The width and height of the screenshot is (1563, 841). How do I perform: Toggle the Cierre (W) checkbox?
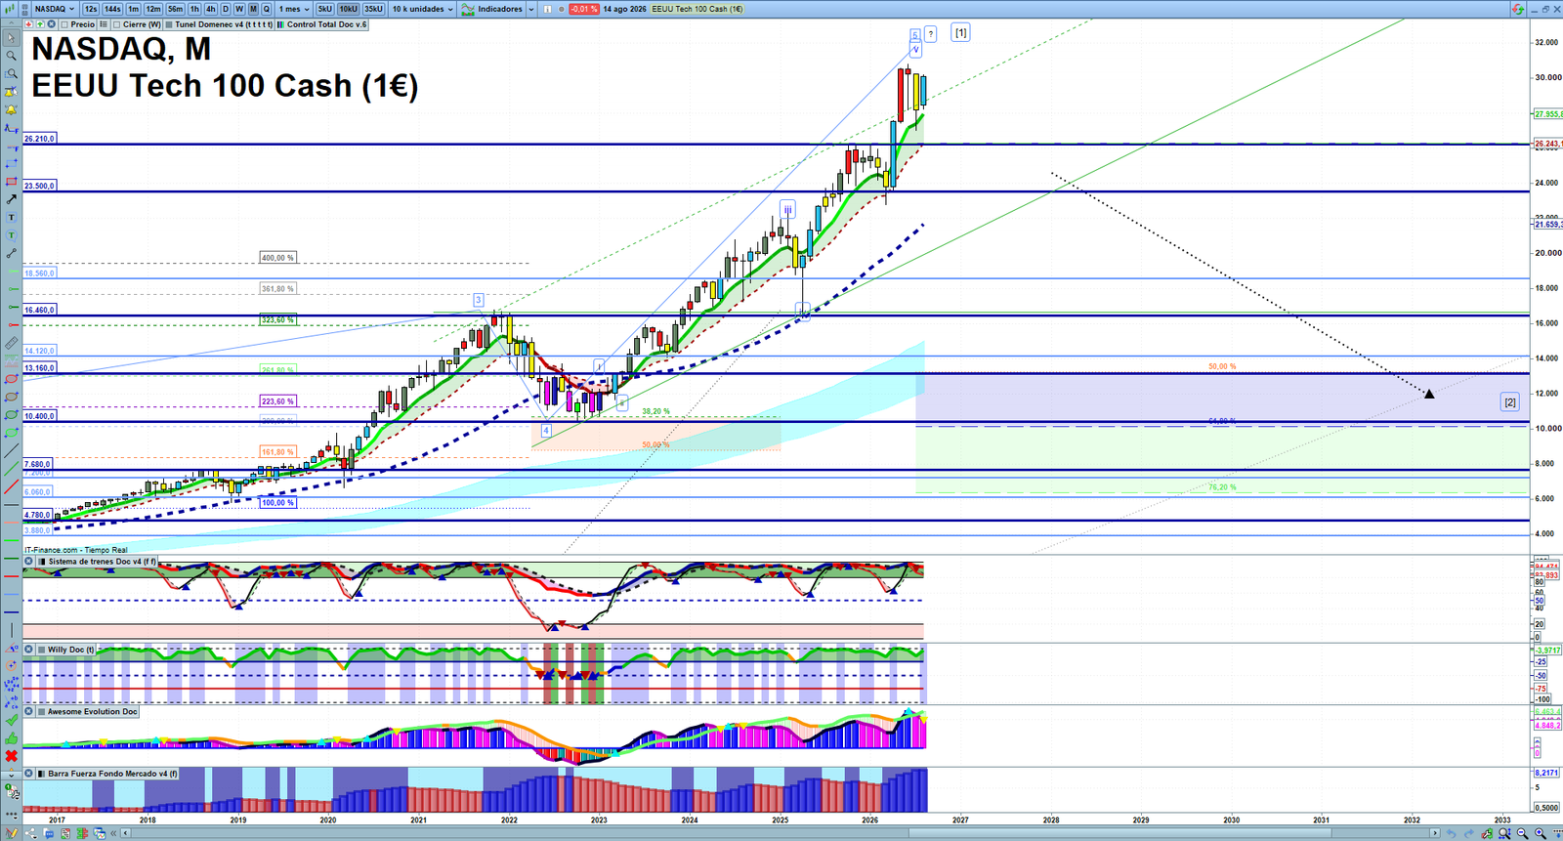pos(116,24)
